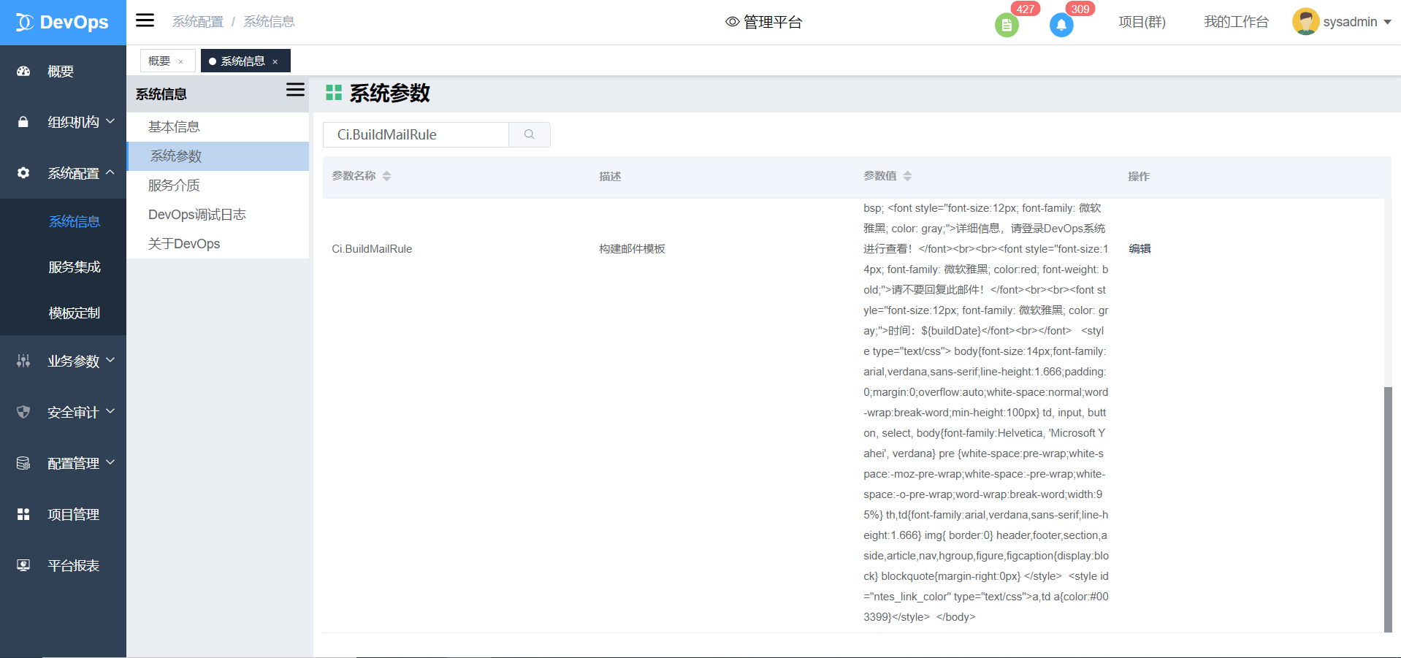This screenshot has width=1401, height=658.
Task: Click the 系统配置 breadcrumb
Action: pyautogui.click(x=198, y=22)
